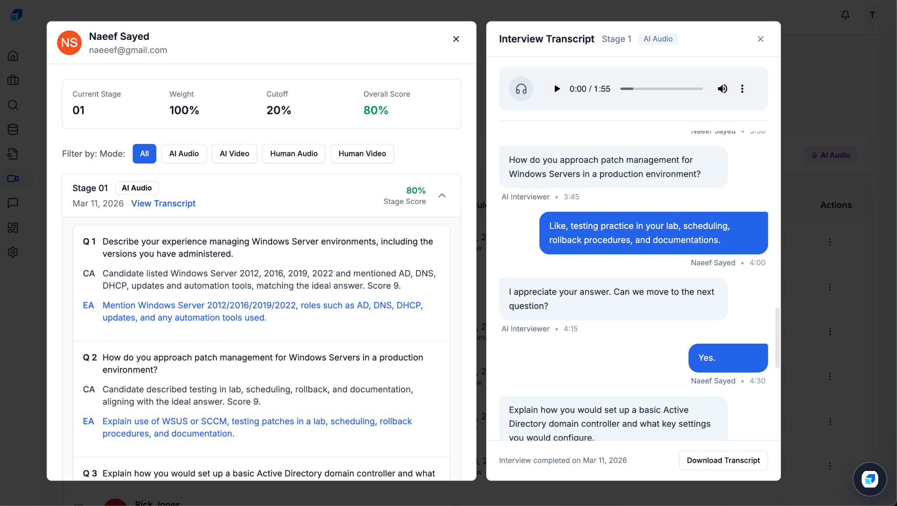Open Settings gear in sidebar
The image size is (897, 506).
[x=13, y=252]
